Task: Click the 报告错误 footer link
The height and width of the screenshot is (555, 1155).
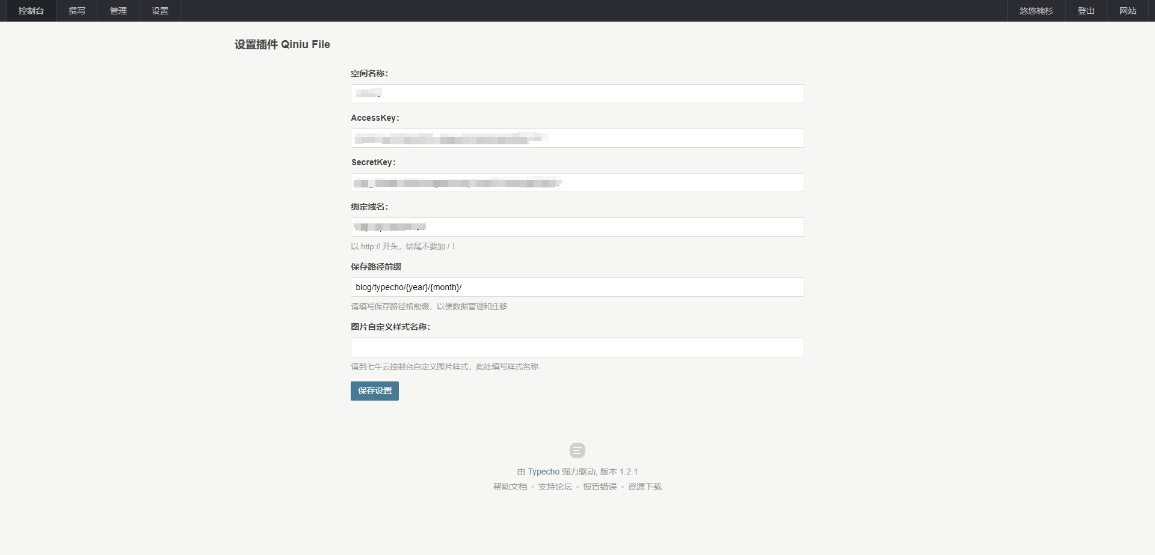Action: [600, 487]
